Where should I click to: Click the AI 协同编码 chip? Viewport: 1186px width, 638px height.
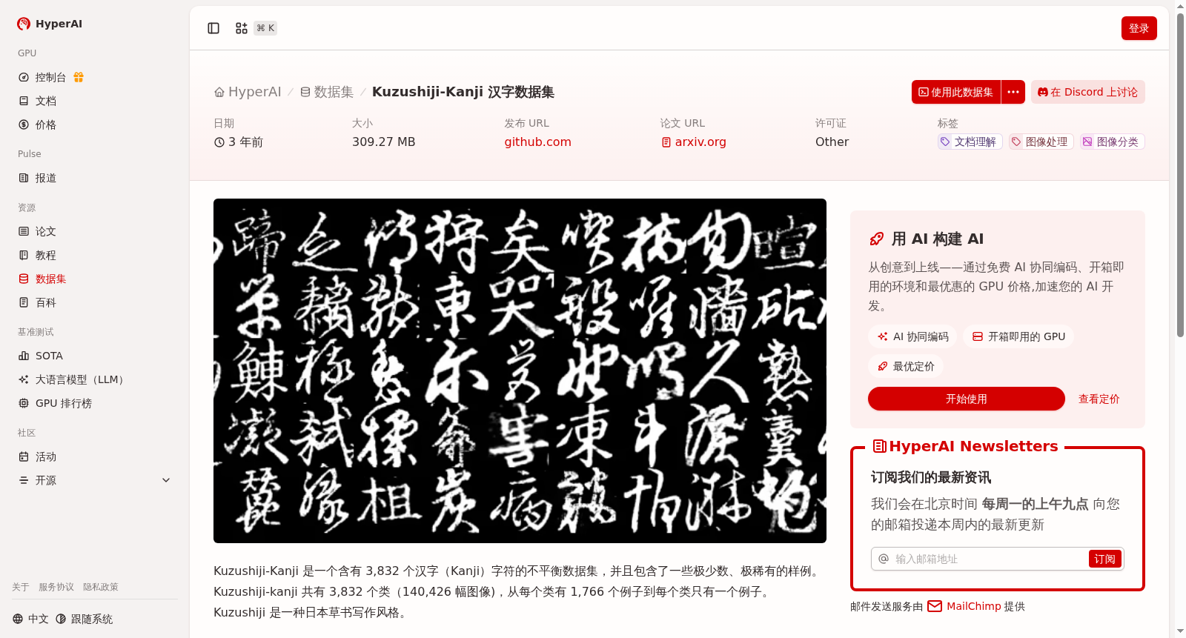tap(912, 336)
